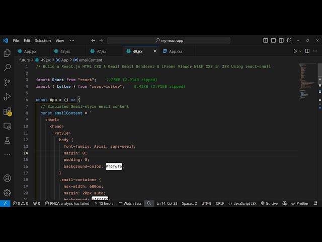
Task: Open the Explorer panel in activity bar
Action: (x=7, y=53)
